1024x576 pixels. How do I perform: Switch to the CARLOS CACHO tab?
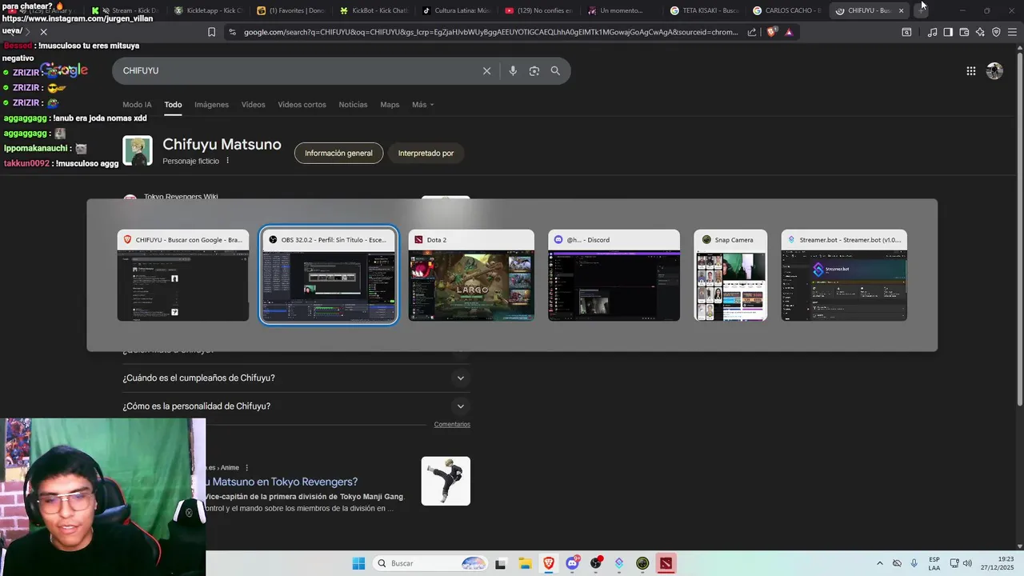coord(786,10)
